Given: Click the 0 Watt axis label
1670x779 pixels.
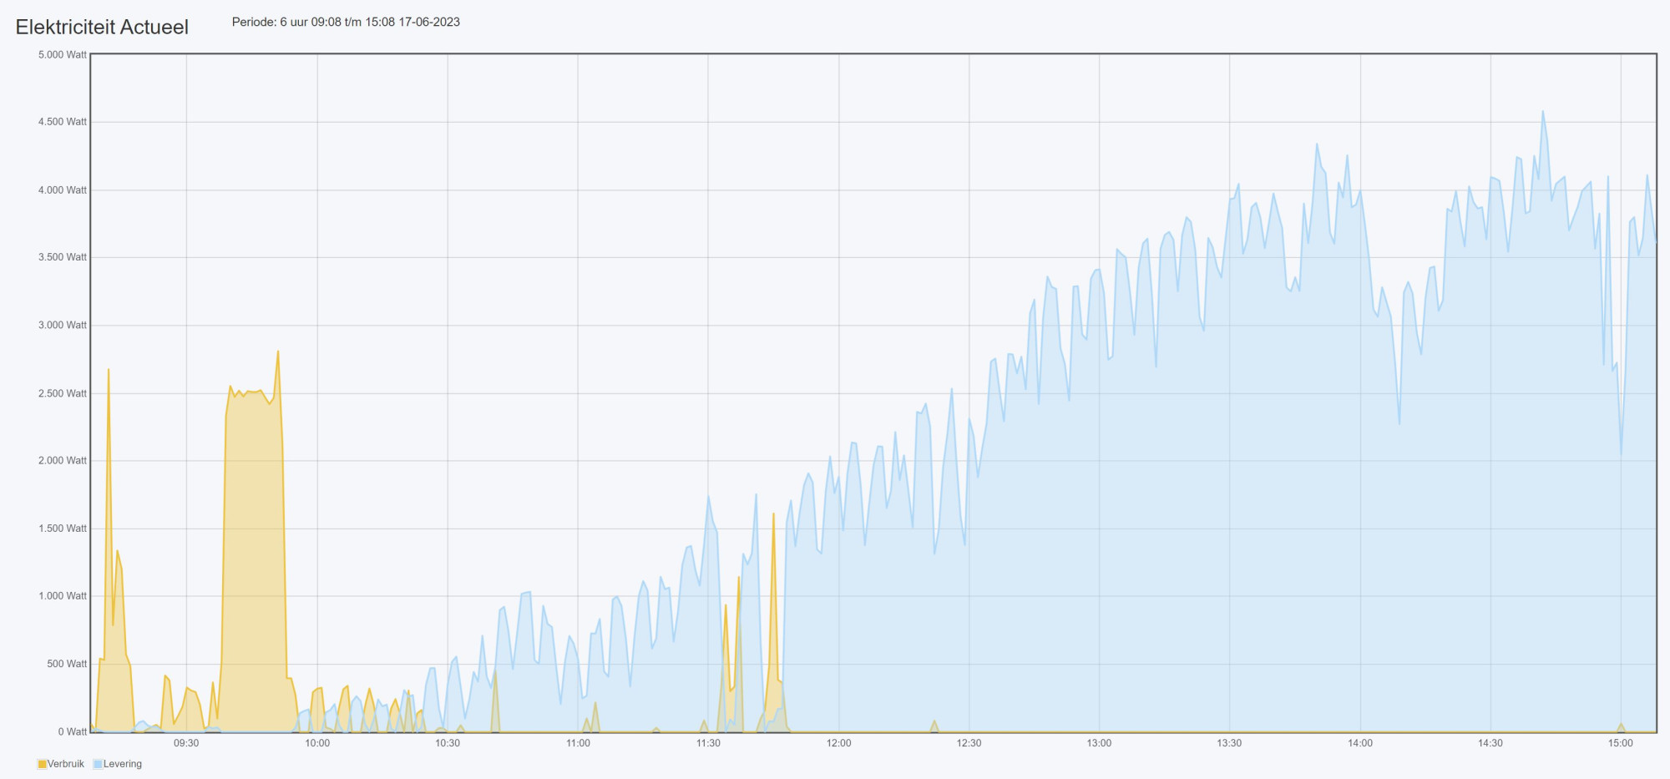Looking at the screenshot, I should (x=73, y=732).
